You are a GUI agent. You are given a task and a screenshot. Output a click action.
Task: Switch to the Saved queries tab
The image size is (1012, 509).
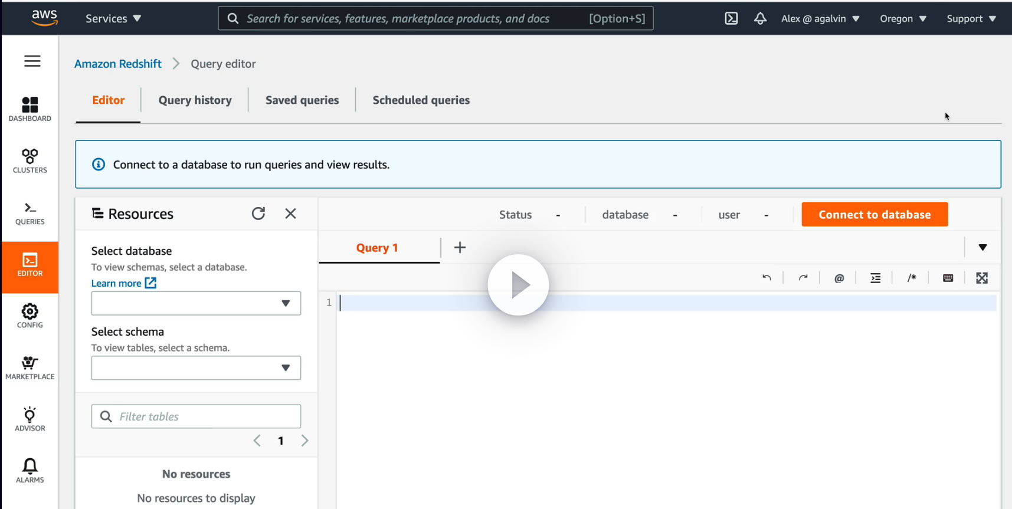[x=302, y=100]
